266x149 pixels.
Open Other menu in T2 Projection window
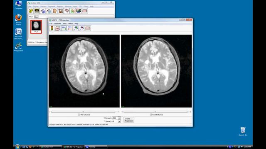click(71, 24)
